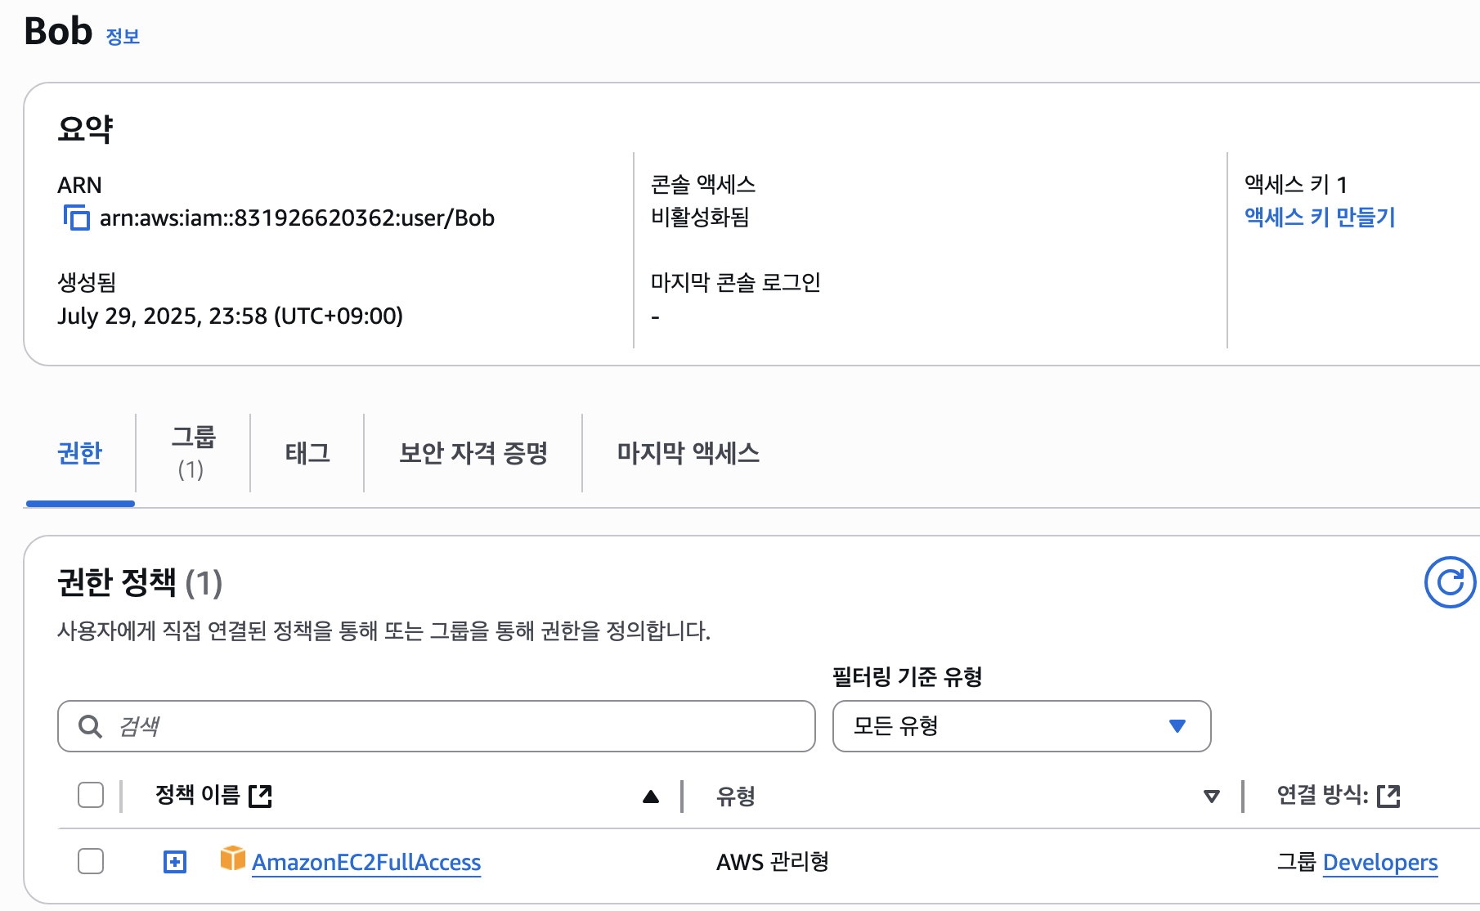The width and height of the screenshot is (1480, 911).
Task: Expand the AmazonEC2FullAccess policy details
Action: click(x=175, y=862)
